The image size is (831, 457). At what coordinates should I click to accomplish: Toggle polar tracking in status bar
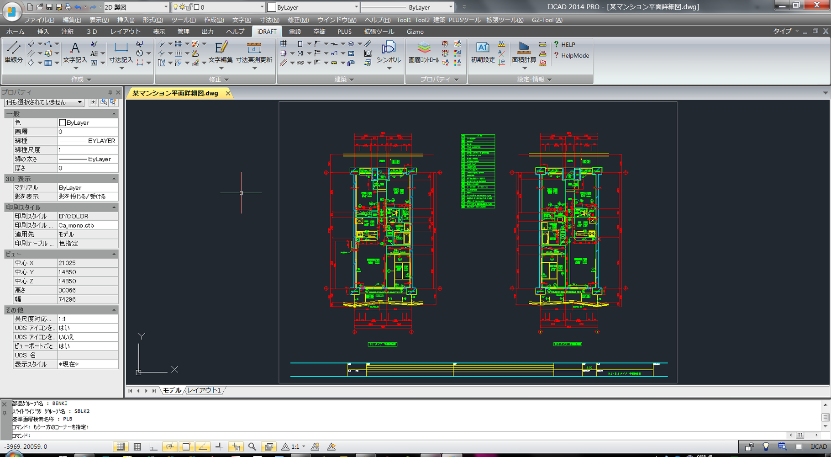170,446
